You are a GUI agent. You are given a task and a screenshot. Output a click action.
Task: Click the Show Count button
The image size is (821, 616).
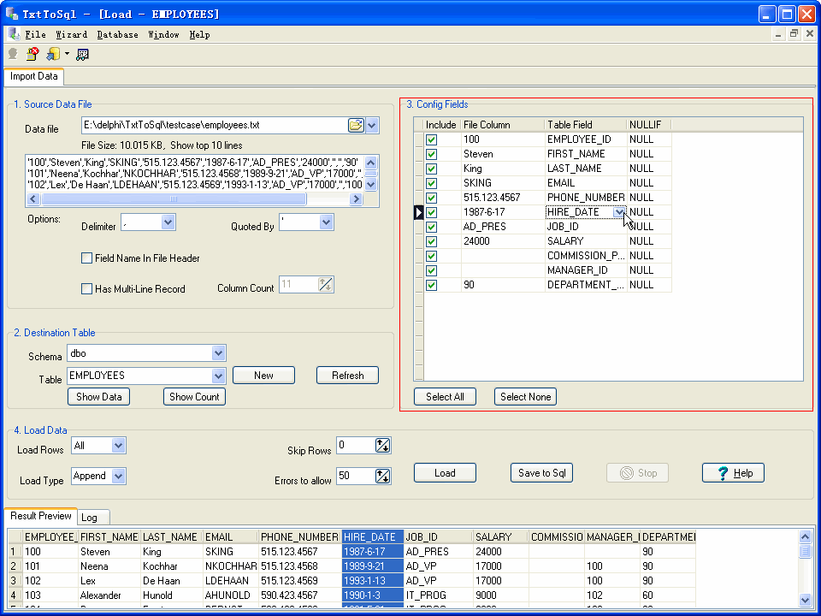coord(195,396)
